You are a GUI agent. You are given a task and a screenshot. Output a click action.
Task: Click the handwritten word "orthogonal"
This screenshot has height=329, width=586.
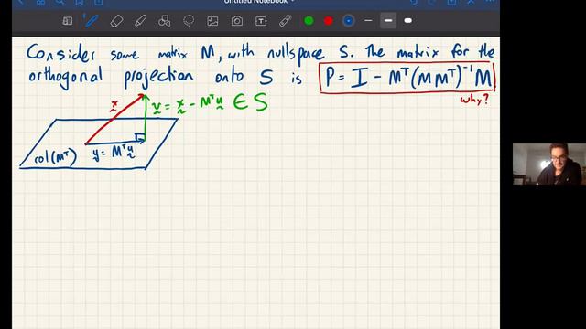(x=65, y=77)
